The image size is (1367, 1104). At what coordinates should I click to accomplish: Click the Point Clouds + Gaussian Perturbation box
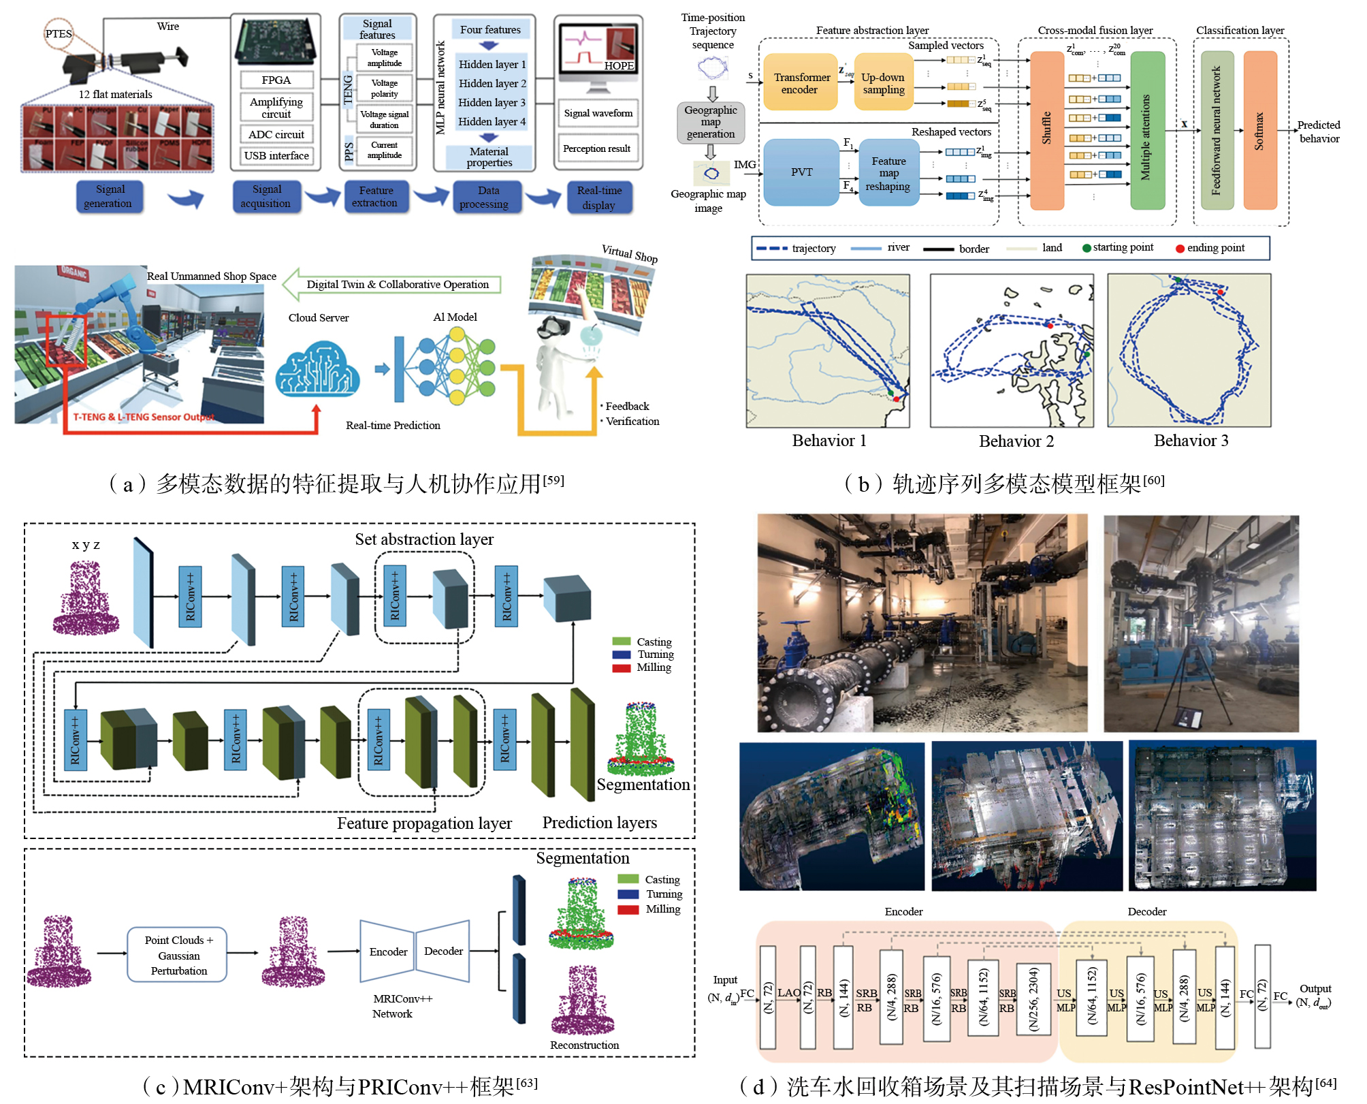click(178, 955)
